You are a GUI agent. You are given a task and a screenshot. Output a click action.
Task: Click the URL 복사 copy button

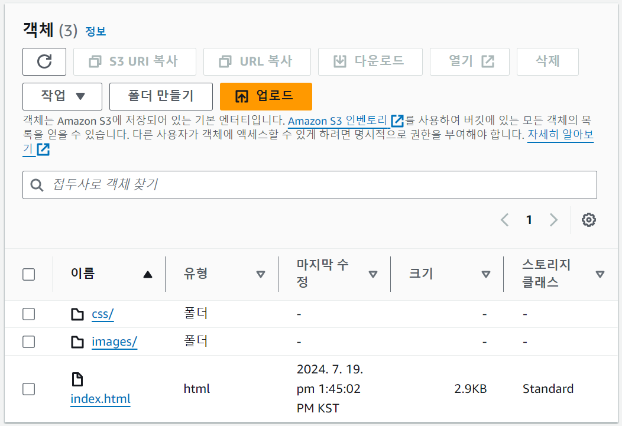coord(257,61)
